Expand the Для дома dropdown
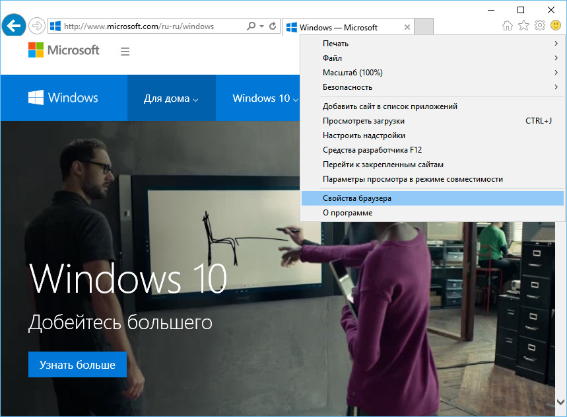 (x=171, y=98)
